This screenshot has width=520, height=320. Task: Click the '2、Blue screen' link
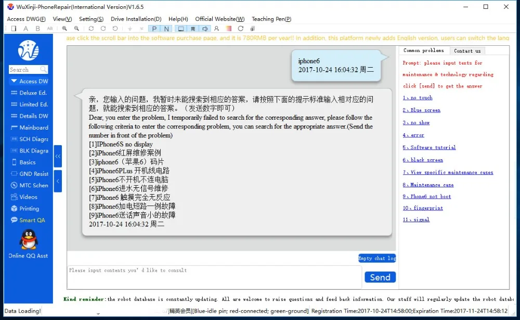(422, 110)
